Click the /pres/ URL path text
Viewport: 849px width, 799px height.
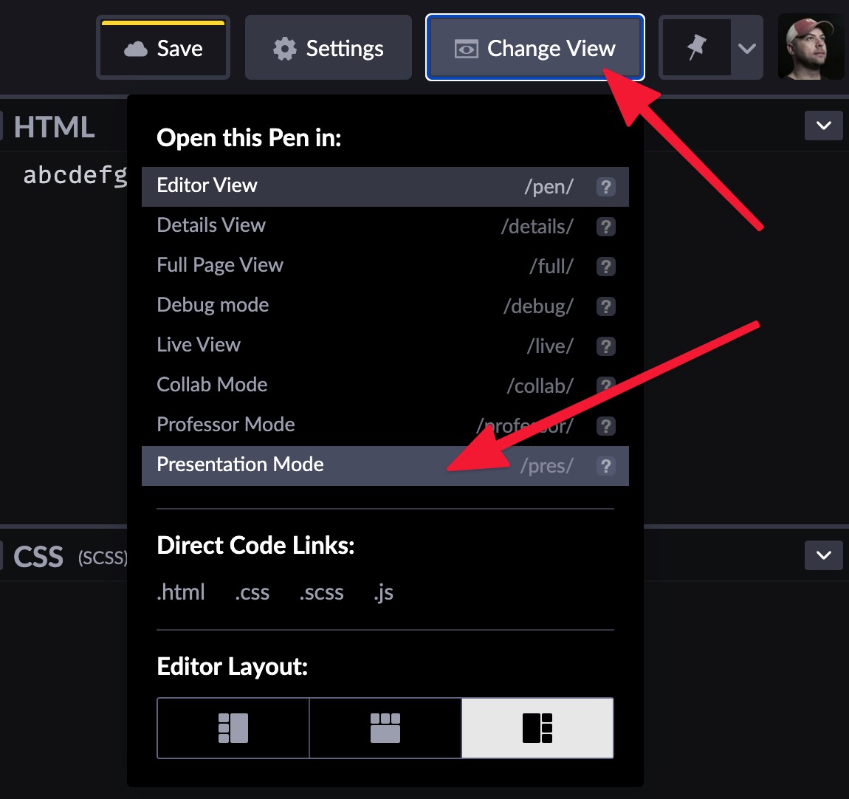click(547, 466)
